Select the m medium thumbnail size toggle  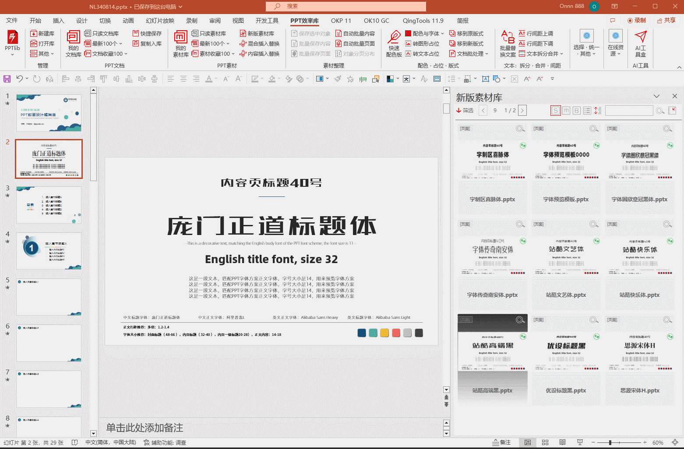coord(566,110)
